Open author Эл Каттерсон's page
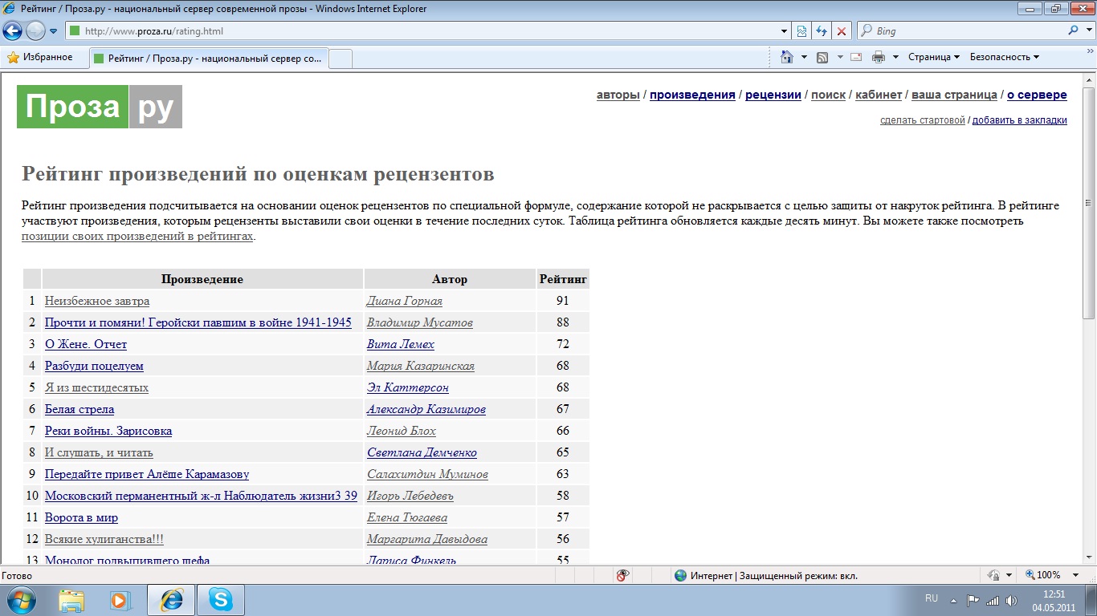 408,387
